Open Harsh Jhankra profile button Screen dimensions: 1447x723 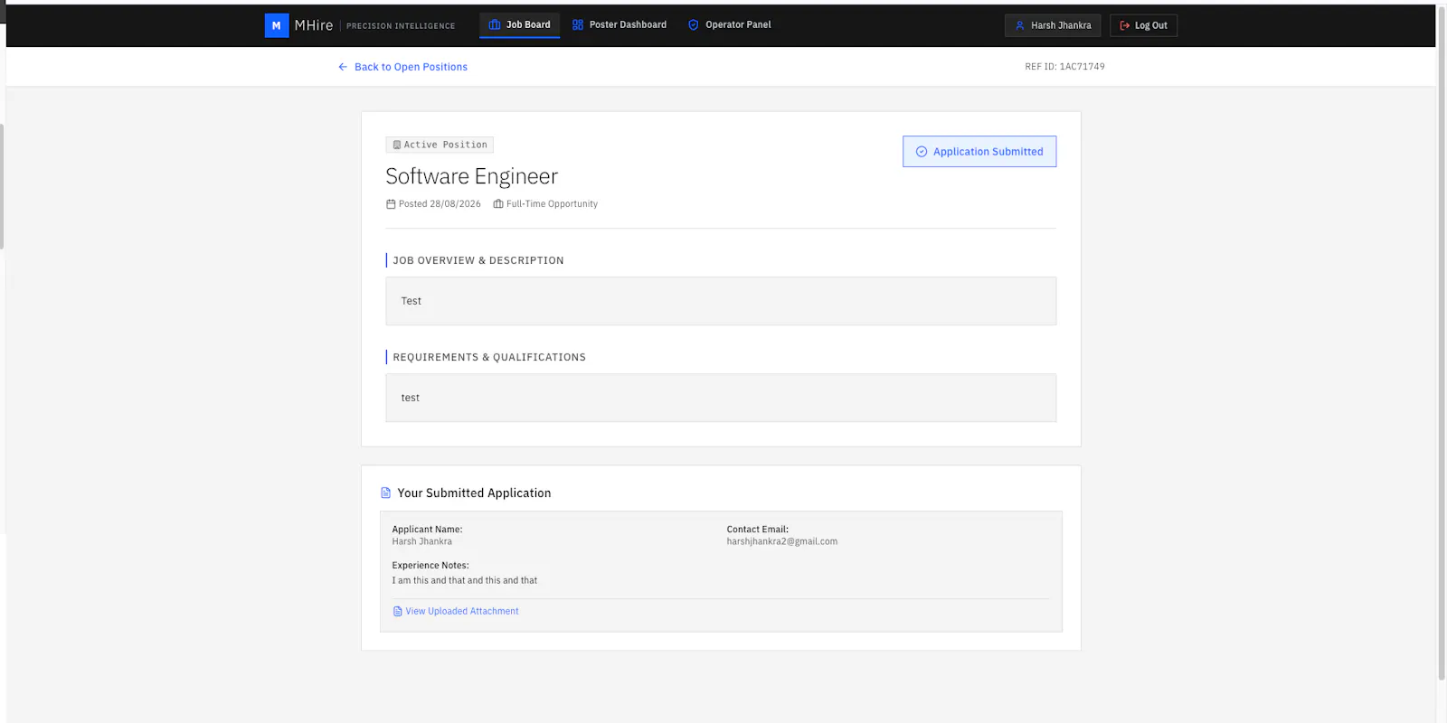(x=1053, y=25)
